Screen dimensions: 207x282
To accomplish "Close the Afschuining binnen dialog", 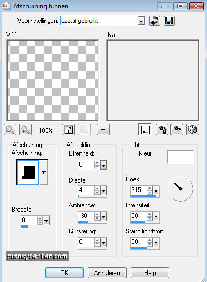I will click(x=196, y=6).
